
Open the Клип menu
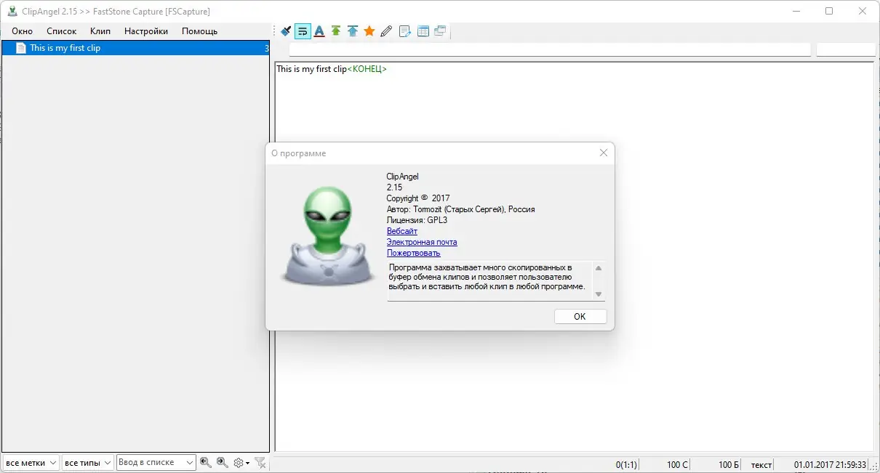(100, 31)
